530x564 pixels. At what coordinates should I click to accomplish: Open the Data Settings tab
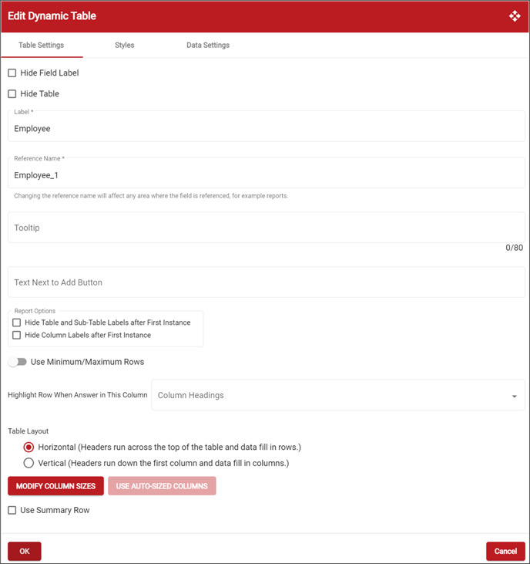[x=208, y=46]
